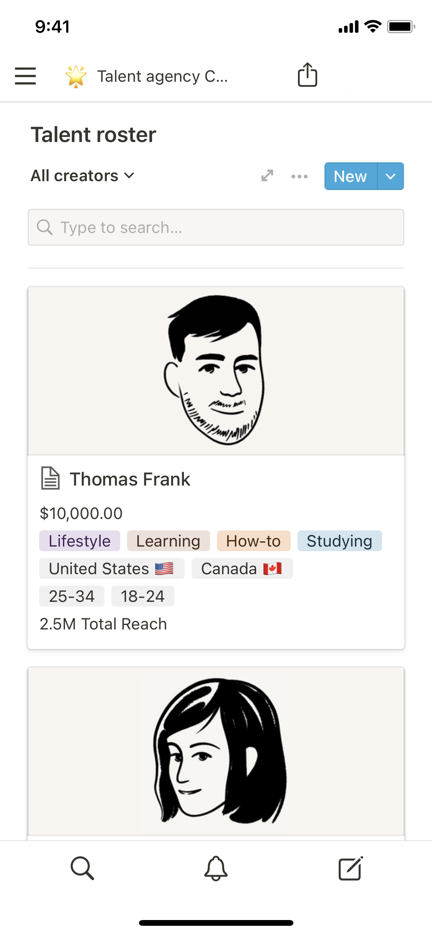Open the Thomas Frank entry
Viewport: 432px width, 935px height.
click(130, 479)
